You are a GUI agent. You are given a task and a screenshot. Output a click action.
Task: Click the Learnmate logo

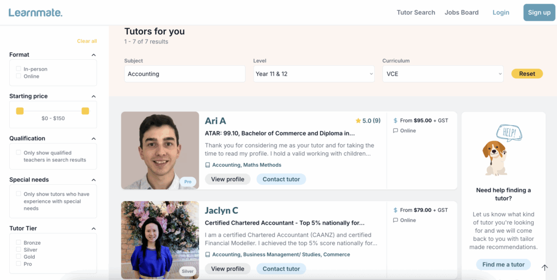click(x=35, y=12)
